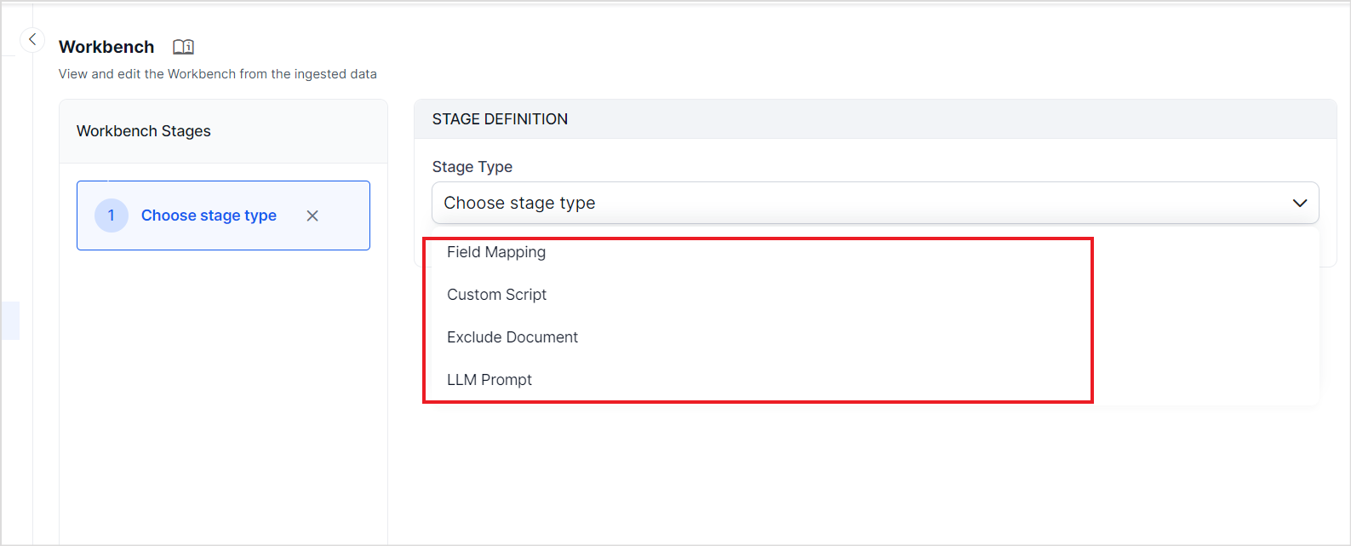Viewport: 1351px width, 546px height.
Task: Click the blue Choose stage type link
Action: pos(209,216)
